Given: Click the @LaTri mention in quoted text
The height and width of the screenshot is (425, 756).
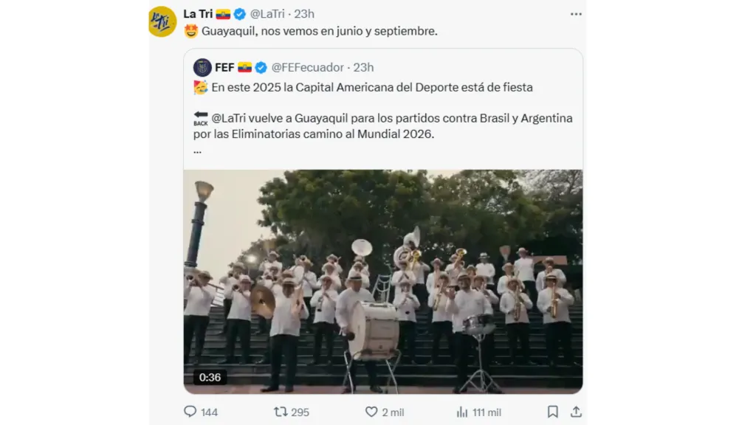Looking at the screenshot, I should click(228, 118).
